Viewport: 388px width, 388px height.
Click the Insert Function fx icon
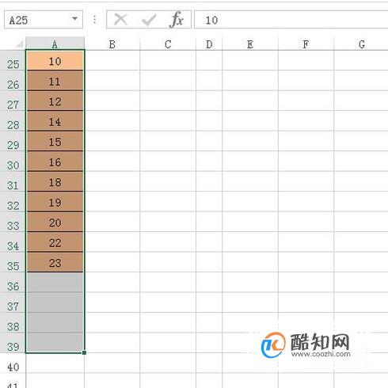pos(177,20)
